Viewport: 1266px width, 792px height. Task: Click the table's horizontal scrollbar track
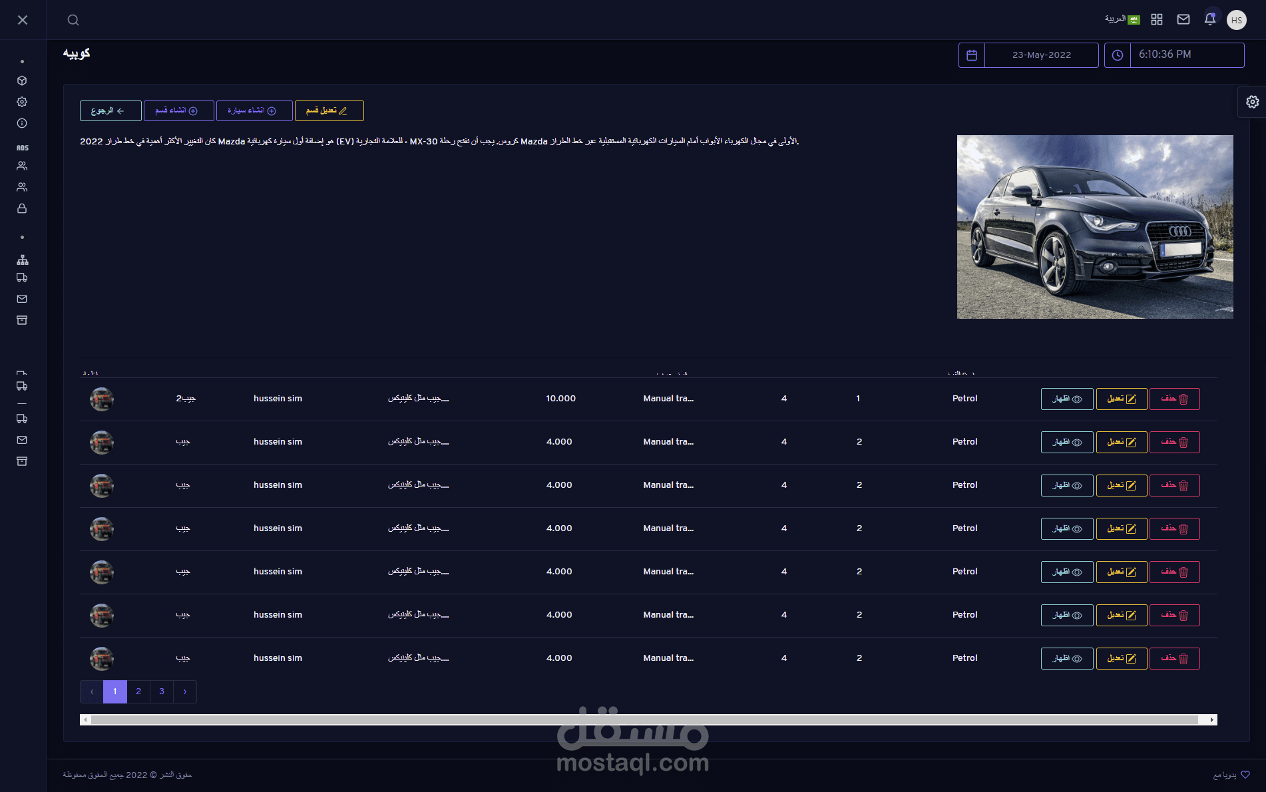coord(648,719)
